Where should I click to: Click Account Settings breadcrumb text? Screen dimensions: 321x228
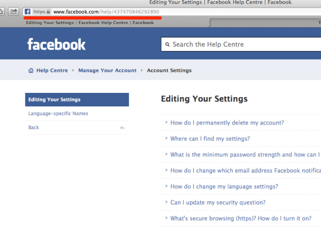tap(169, 70)
